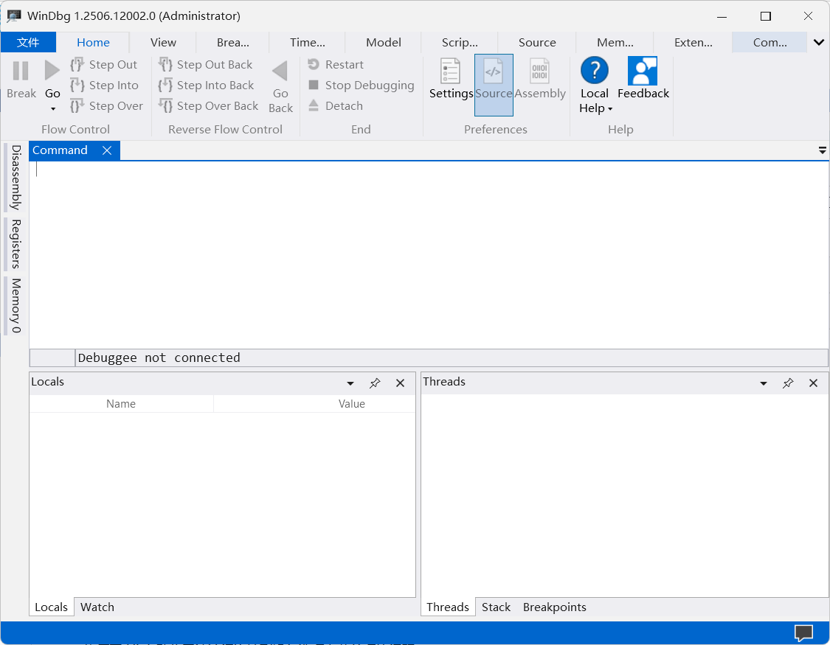Switch to the Memory ribbon tab
The height and width of the screenshot is (645, 830).
[x=615, y=42]
